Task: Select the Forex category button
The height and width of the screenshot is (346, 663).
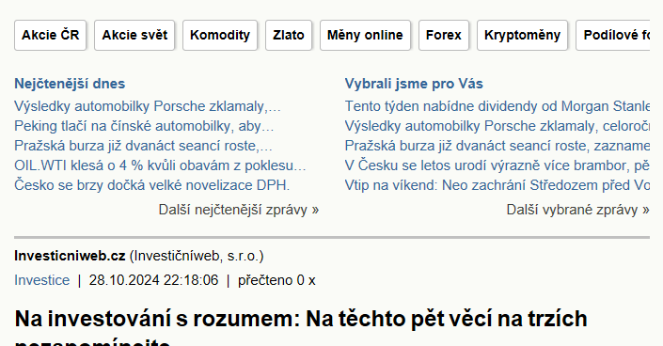Action: point(444,35)
